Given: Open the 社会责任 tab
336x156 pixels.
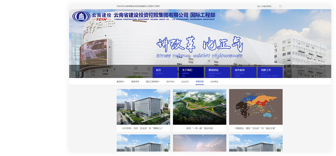Looking at the screenshot, I should coord(214,82).
